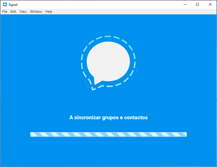The height and width of the screenshot is (167, 217).
Task: Click the 'A sincronizar grupos e contactos' text
Action: [109, 118]
